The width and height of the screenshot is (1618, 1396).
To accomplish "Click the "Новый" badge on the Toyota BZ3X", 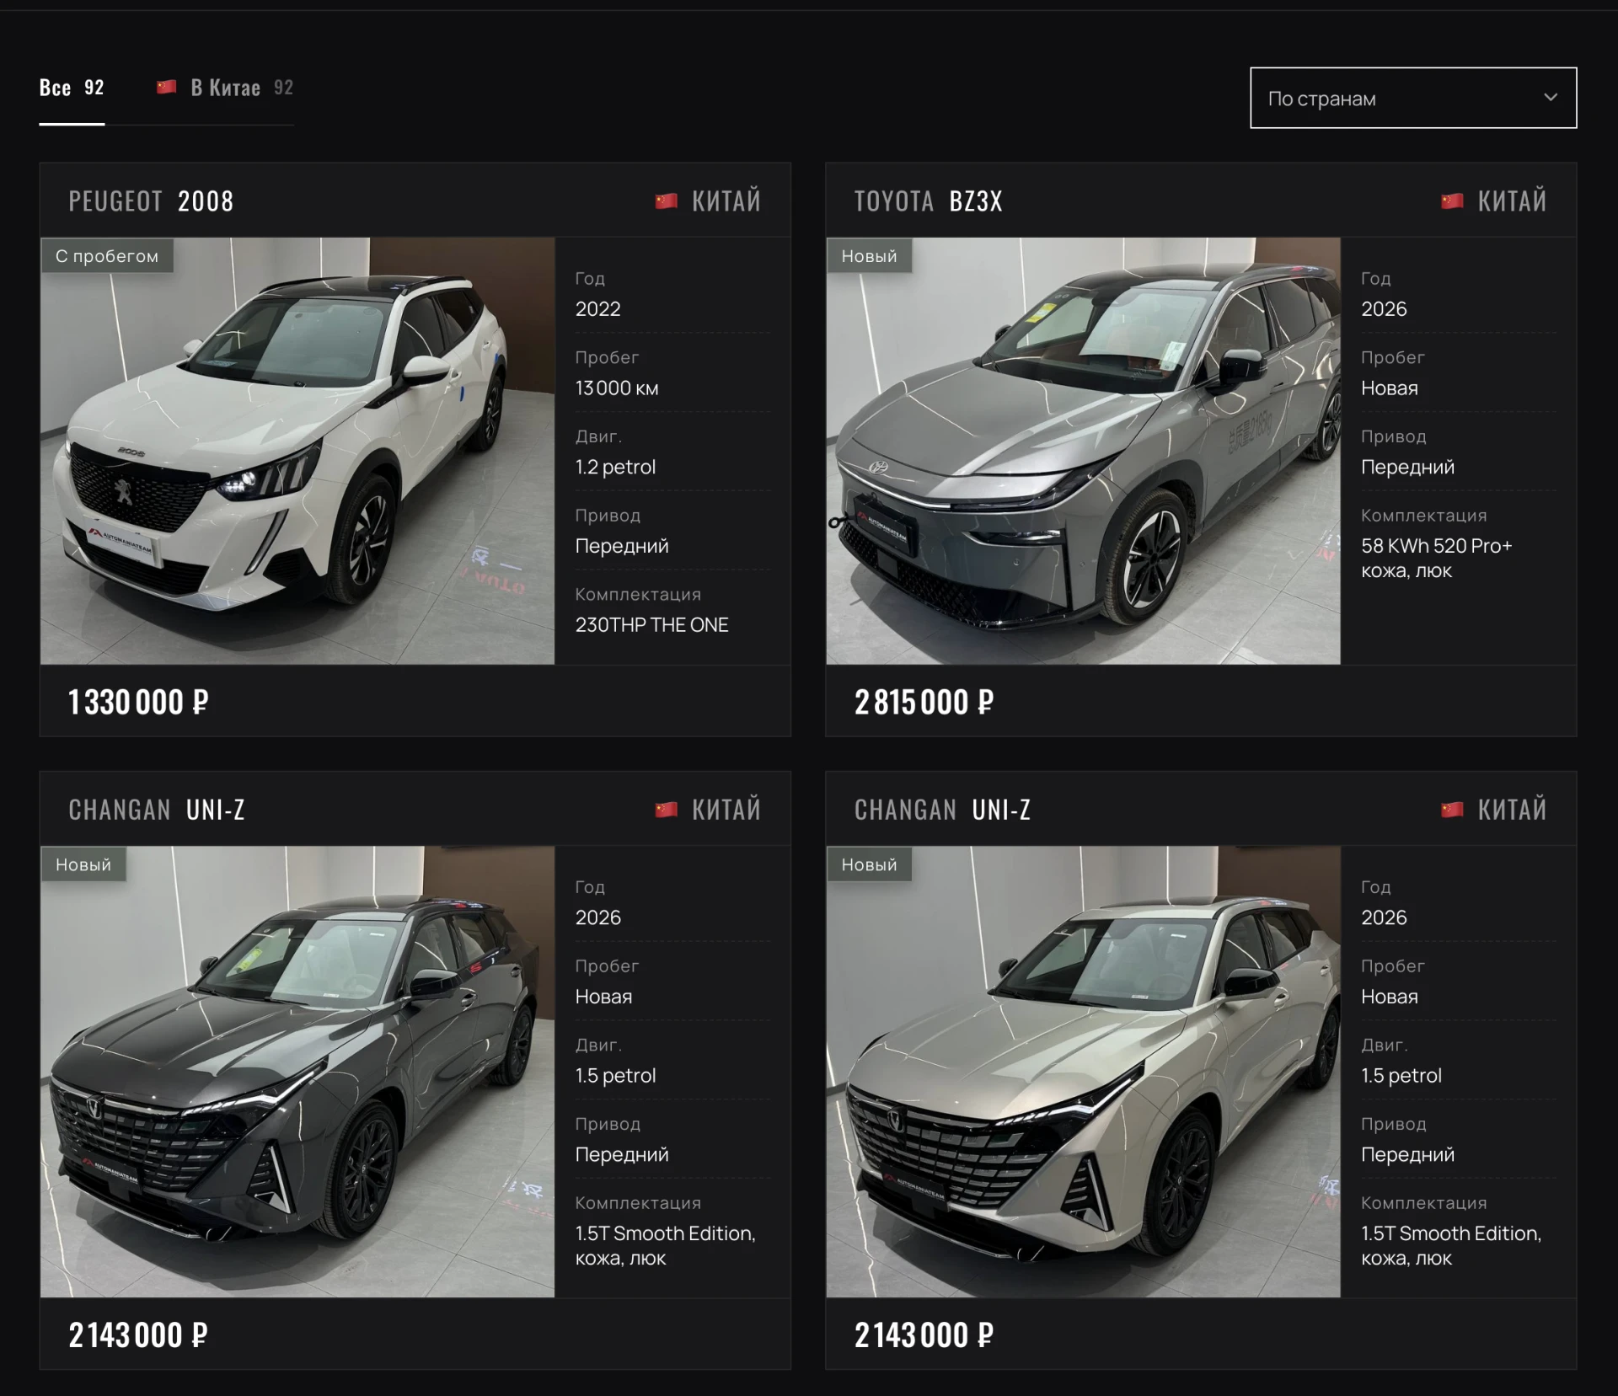I will 869,256.
